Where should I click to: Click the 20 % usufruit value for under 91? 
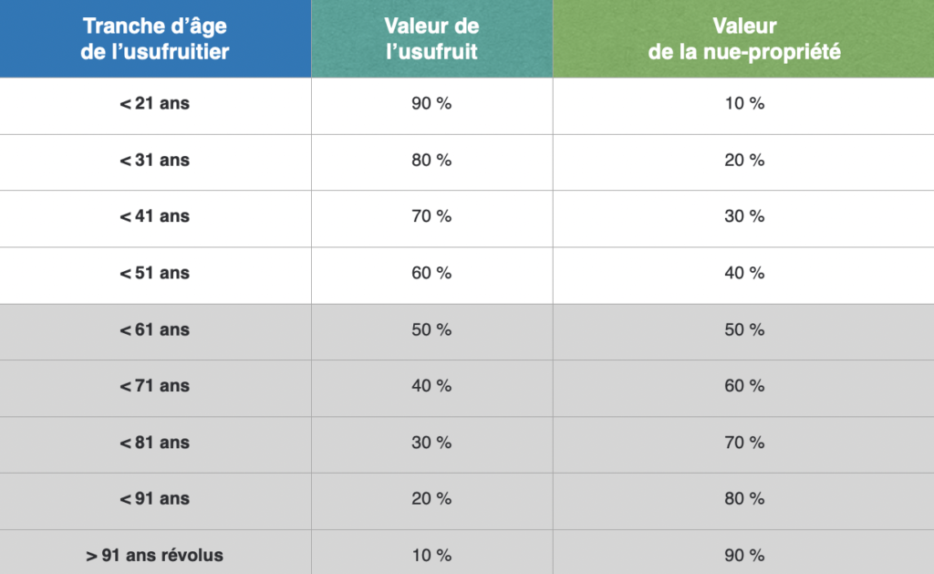pyautogui.click(x=431, y=500)
